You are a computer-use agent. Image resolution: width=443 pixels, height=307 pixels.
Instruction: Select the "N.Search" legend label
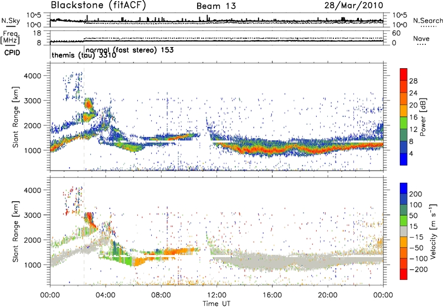coord(427,21)
